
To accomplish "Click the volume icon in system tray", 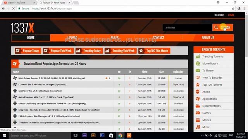I will click(211, 136).
